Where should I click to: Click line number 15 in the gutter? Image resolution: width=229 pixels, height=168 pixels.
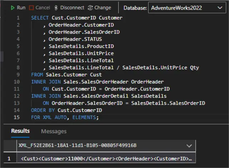tap(17, 117)
